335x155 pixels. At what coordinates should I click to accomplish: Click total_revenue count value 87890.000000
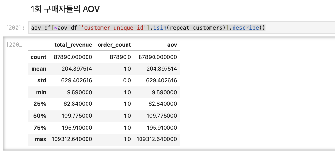tap(73, 57)
